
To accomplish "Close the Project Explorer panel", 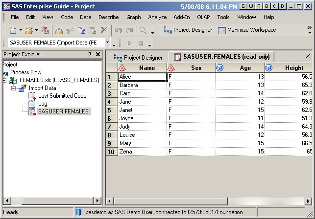I will [x=98, y=55].
